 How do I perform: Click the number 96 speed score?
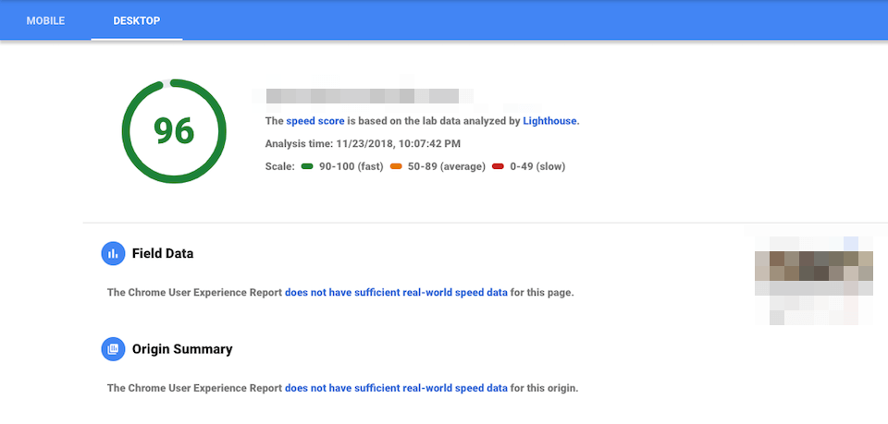[174, 131]
